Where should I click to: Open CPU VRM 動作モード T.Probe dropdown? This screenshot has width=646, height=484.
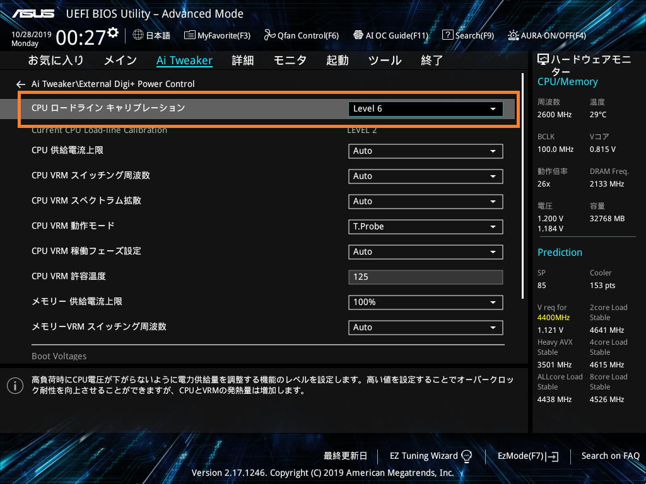[426, 226]
